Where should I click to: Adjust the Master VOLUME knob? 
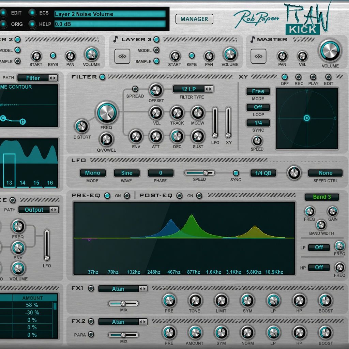click(x=330, y=51)
